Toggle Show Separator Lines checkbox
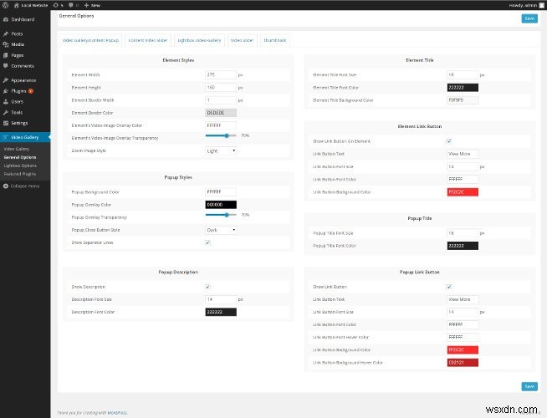The height and width of the screenshot is (418, 547). (207, 242)
